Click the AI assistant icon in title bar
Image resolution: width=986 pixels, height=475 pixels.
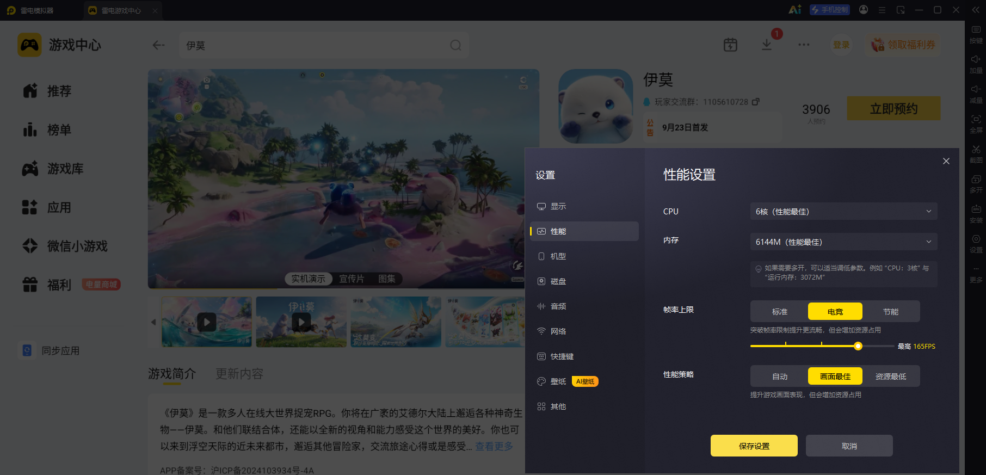(795, 10)
